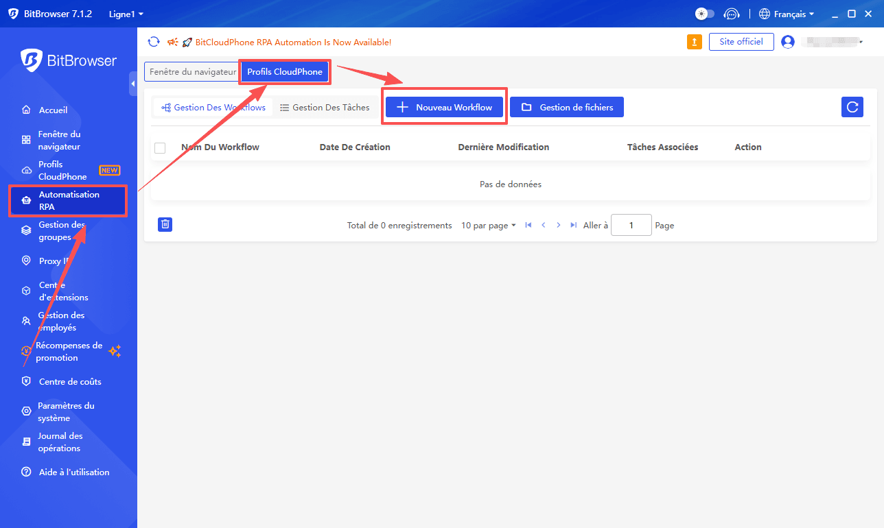Click the Tâches Associées column header
The width and height of the screenshot is (884, 528).
pyautogui.click(x=663, y=147)
